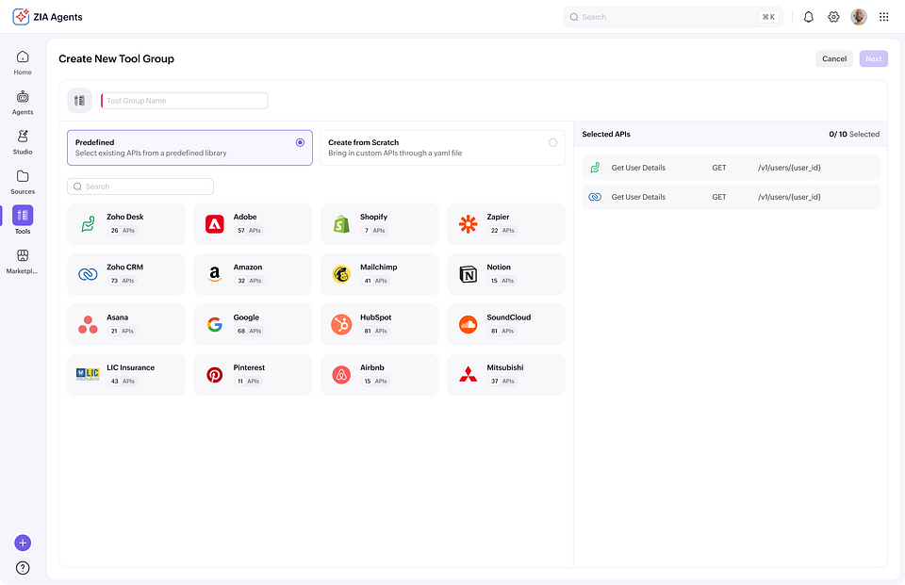Select the Zoho CRM logo icon
The width and height of the screenshot is (905, 585).
click(x=88, y=274)
